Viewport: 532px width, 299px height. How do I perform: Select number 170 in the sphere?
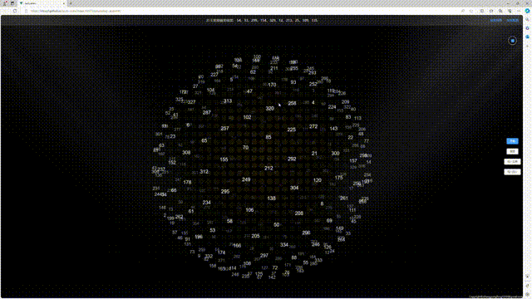coord(272,85)
